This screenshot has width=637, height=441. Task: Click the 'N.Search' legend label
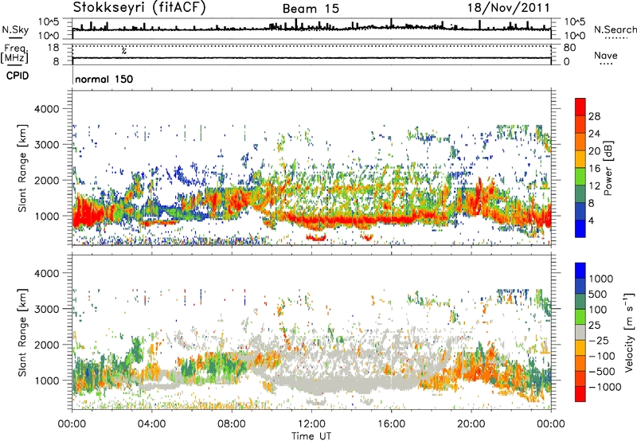(615, 29)
